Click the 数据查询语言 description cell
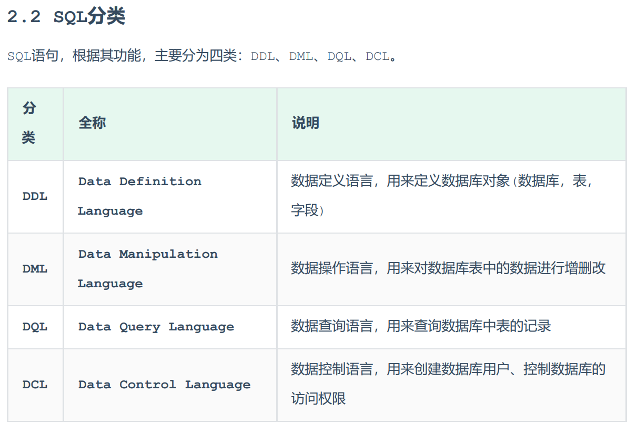 (419, 327)
